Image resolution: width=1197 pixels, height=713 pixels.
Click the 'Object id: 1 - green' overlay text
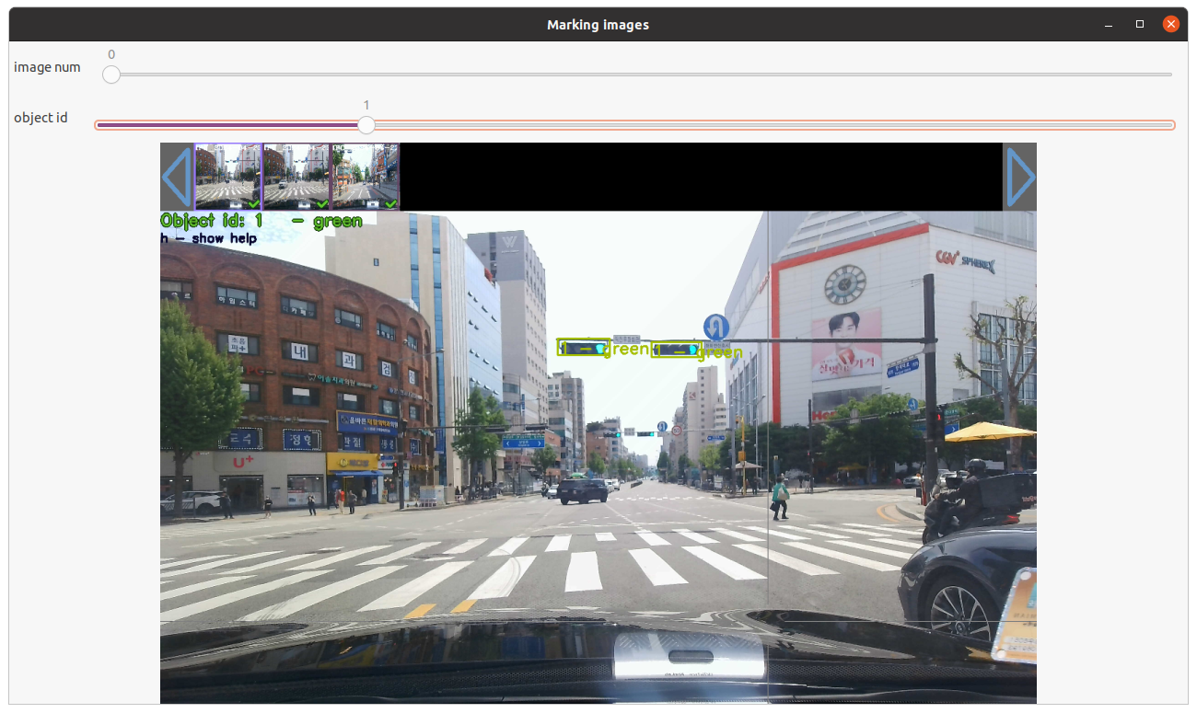pos(261,221)
